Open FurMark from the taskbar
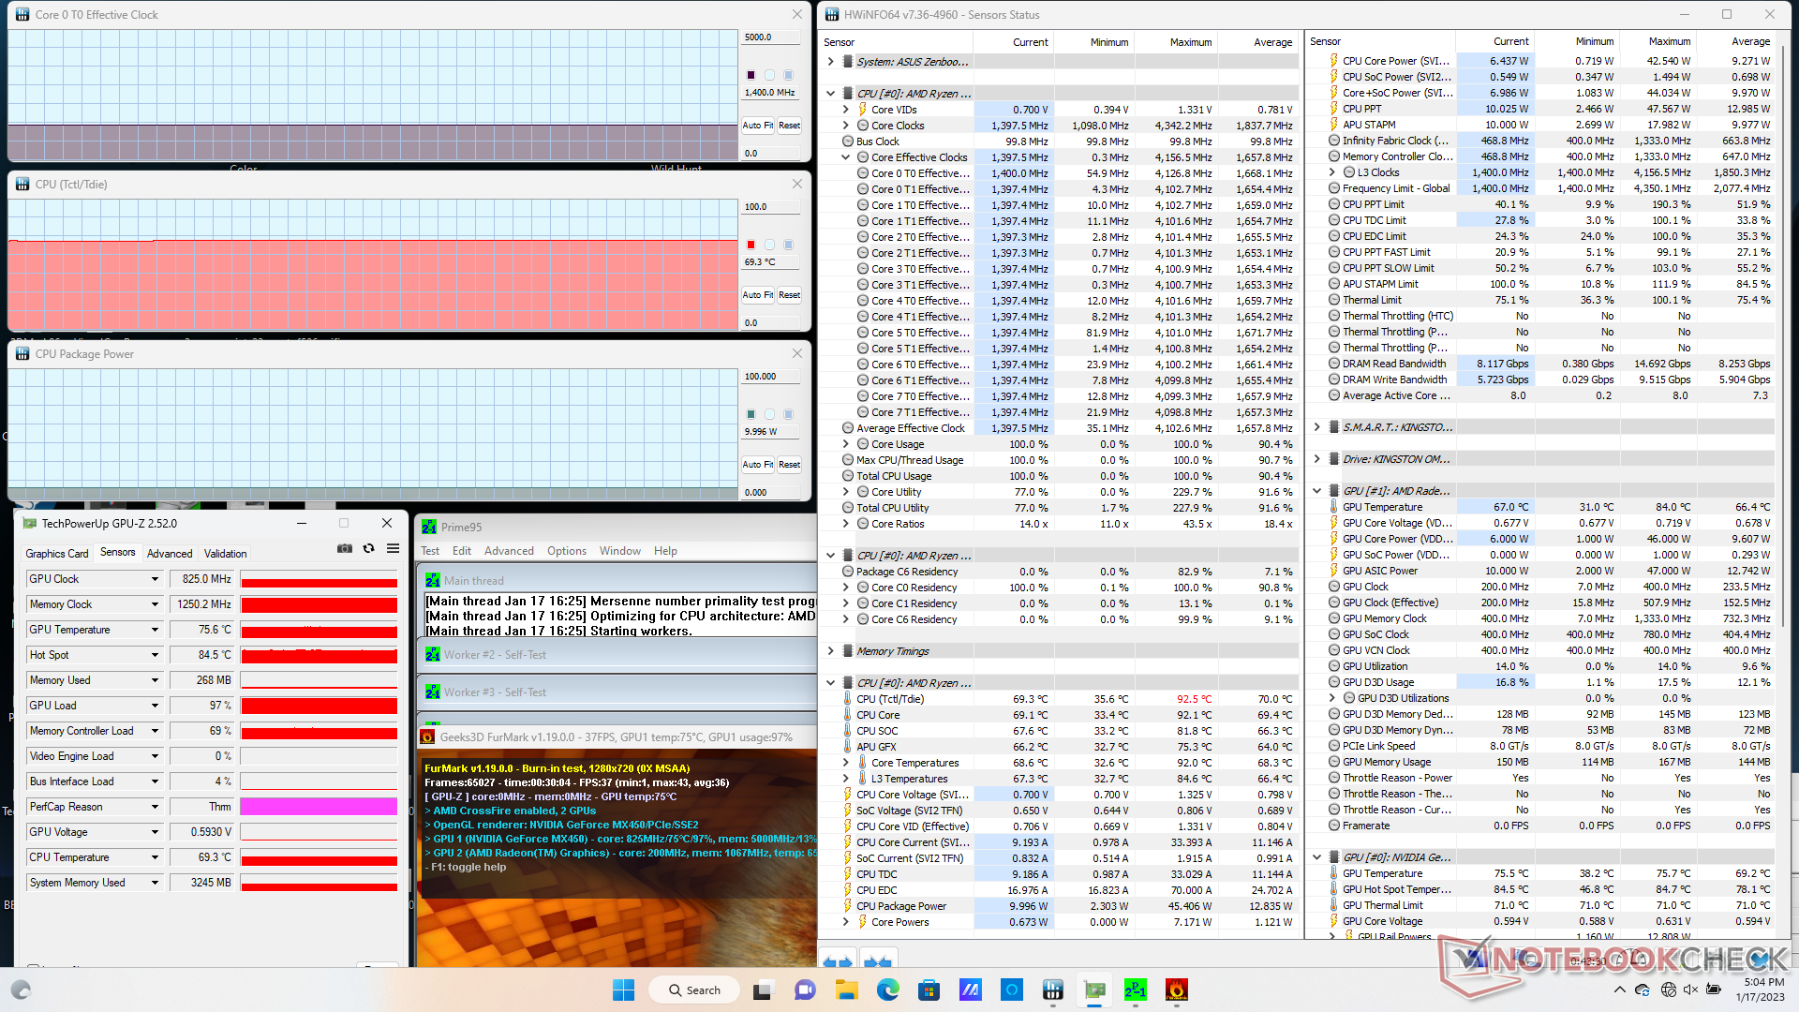 [1177, 990]
